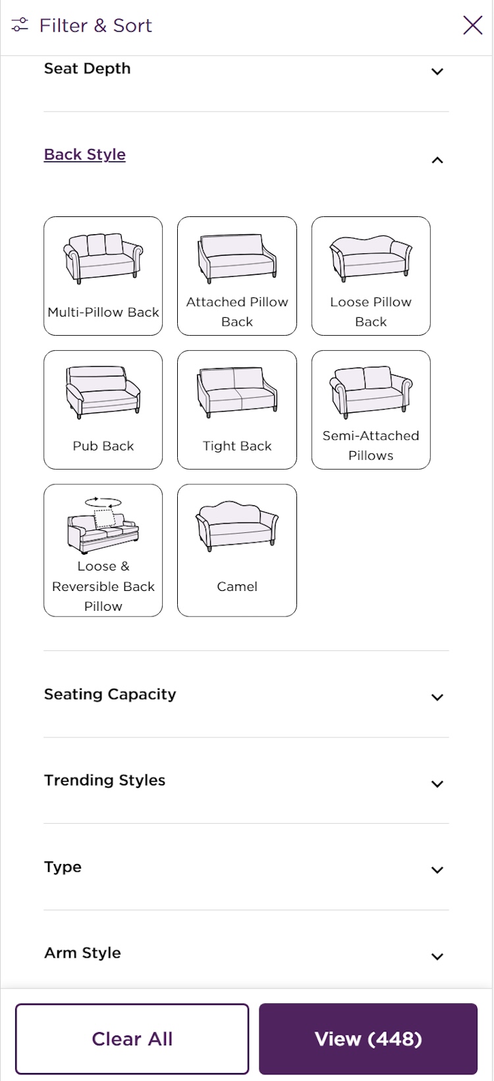Close the Filter & Sort panel
This screenshot has height=1081, width=494.
(x=473, y=25)
